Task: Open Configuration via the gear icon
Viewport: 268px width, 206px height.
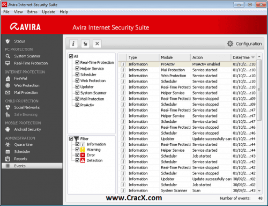Action: click(x=230, y=43)
